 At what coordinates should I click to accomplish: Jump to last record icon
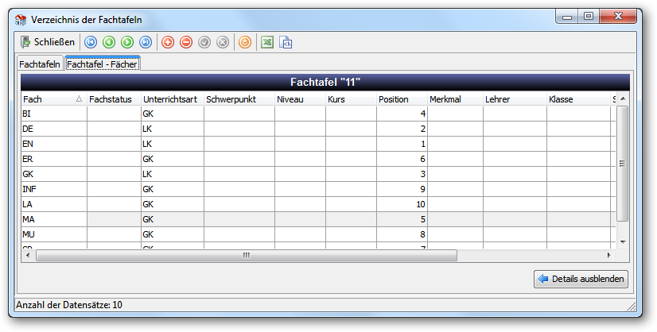point(146,42)
